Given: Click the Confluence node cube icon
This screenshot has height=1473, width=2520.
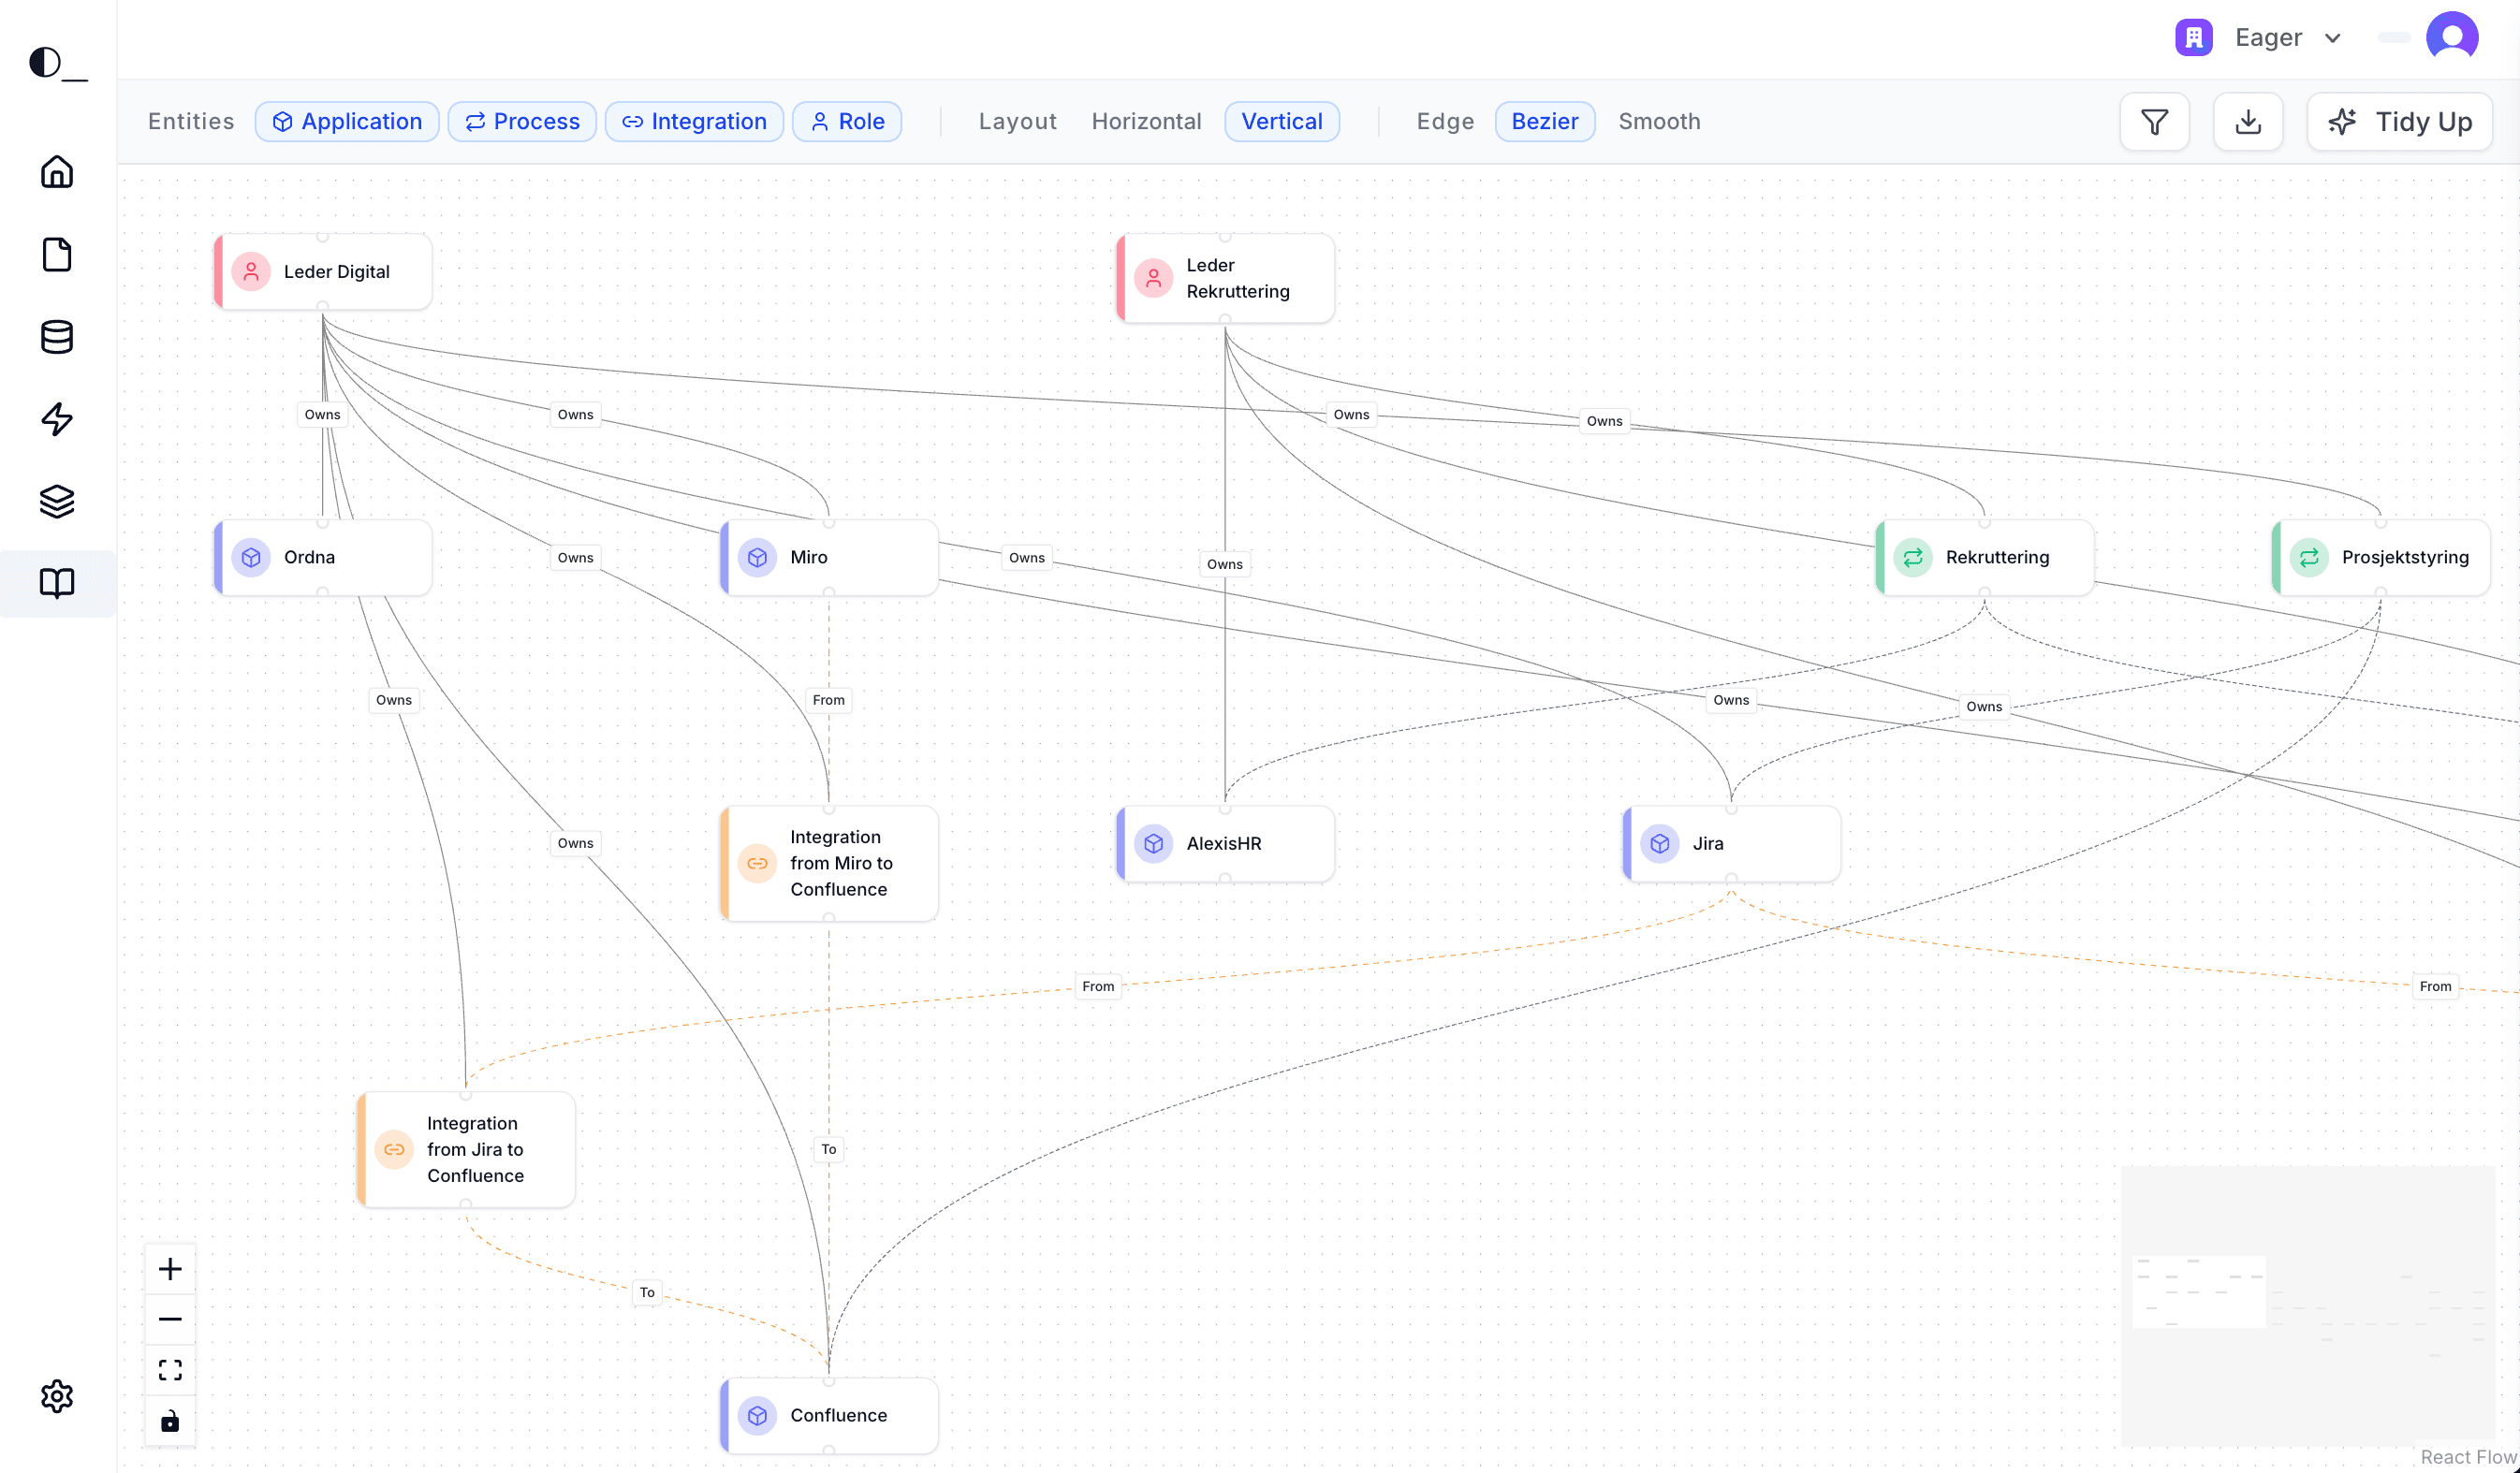Looking at the screenshot, I should click(758, 1416).
